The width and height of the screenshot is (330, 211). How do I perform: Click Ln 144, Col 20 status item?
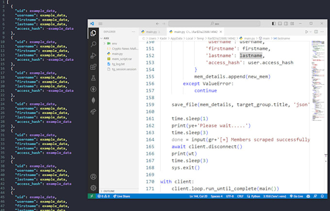[198, 196]
